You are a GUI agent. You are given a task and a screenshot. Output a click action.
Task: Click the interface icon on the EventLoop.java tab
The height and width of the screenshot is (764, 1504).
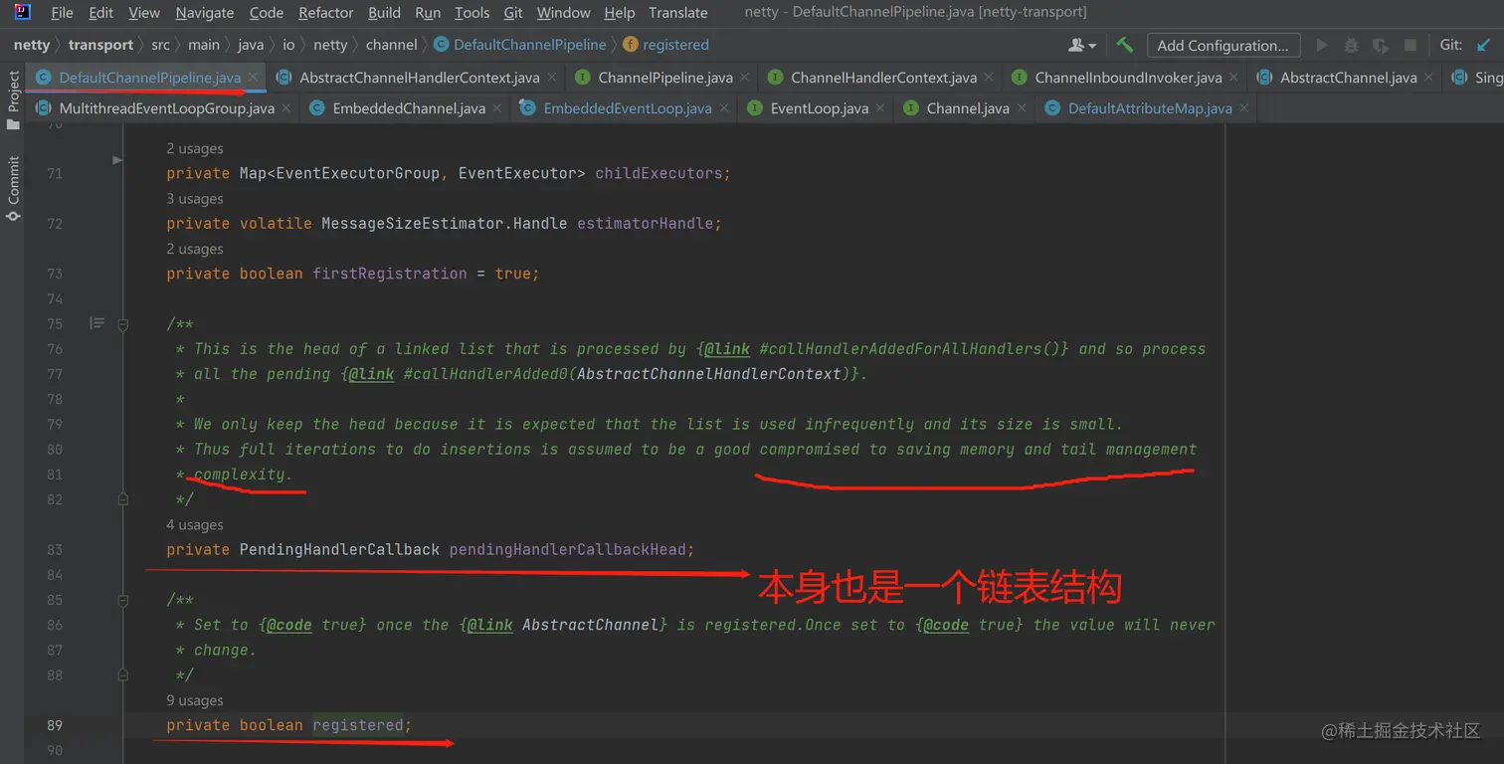pyautogui.click(x=755, y=108)
